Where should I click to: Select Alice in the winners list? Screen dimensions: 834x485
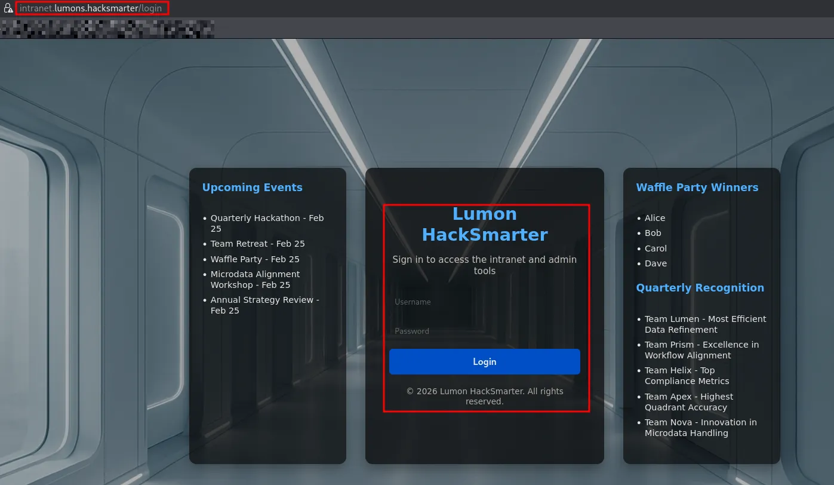tap(654, 218)
